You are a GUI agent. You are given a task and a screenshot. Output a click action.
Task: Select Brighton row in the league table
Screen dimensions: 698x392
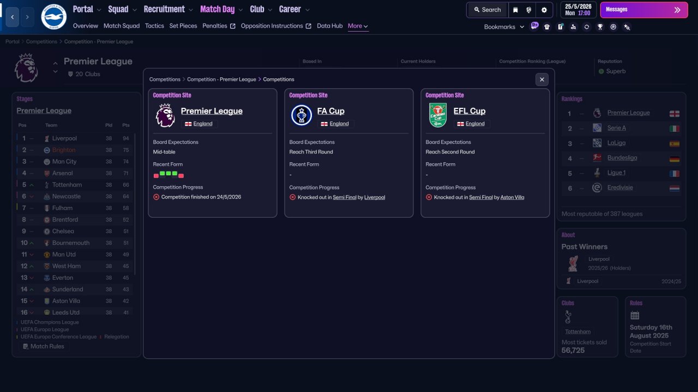coord(75,150)
